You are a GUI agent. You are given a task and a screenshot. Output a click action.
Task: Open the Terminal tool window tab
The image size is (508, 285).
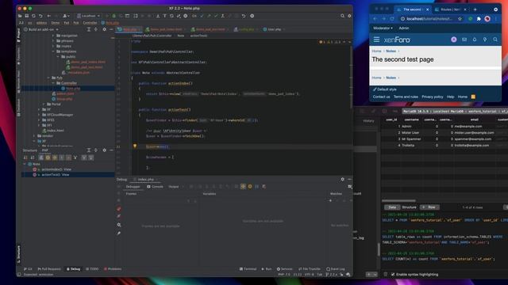[248, 269]
